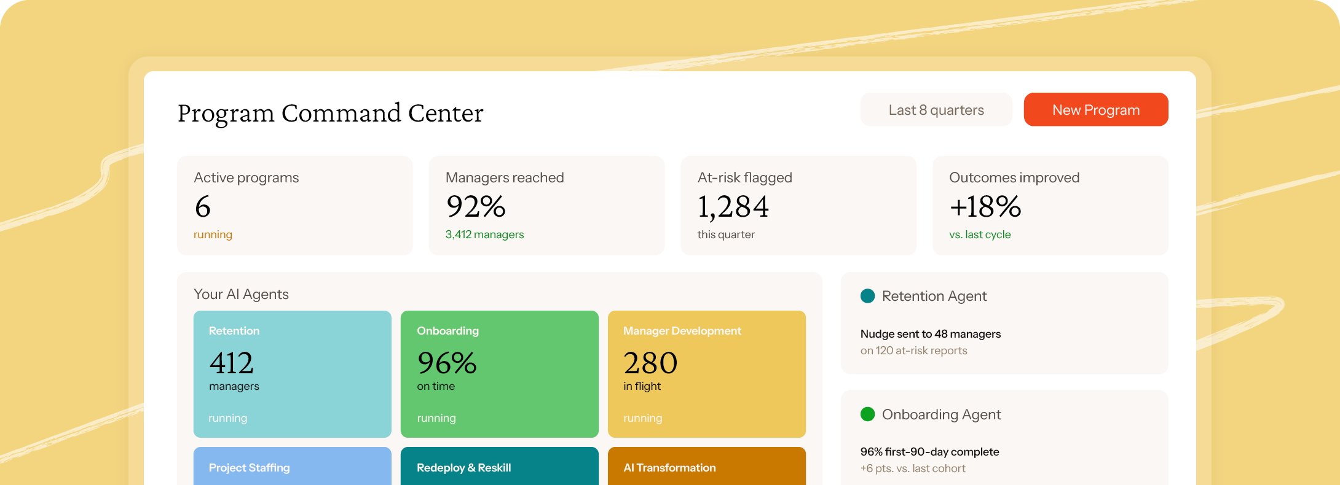Click the Onboarding Agent title
This screenshot has height=485, width=1340.
click(942, 414)
